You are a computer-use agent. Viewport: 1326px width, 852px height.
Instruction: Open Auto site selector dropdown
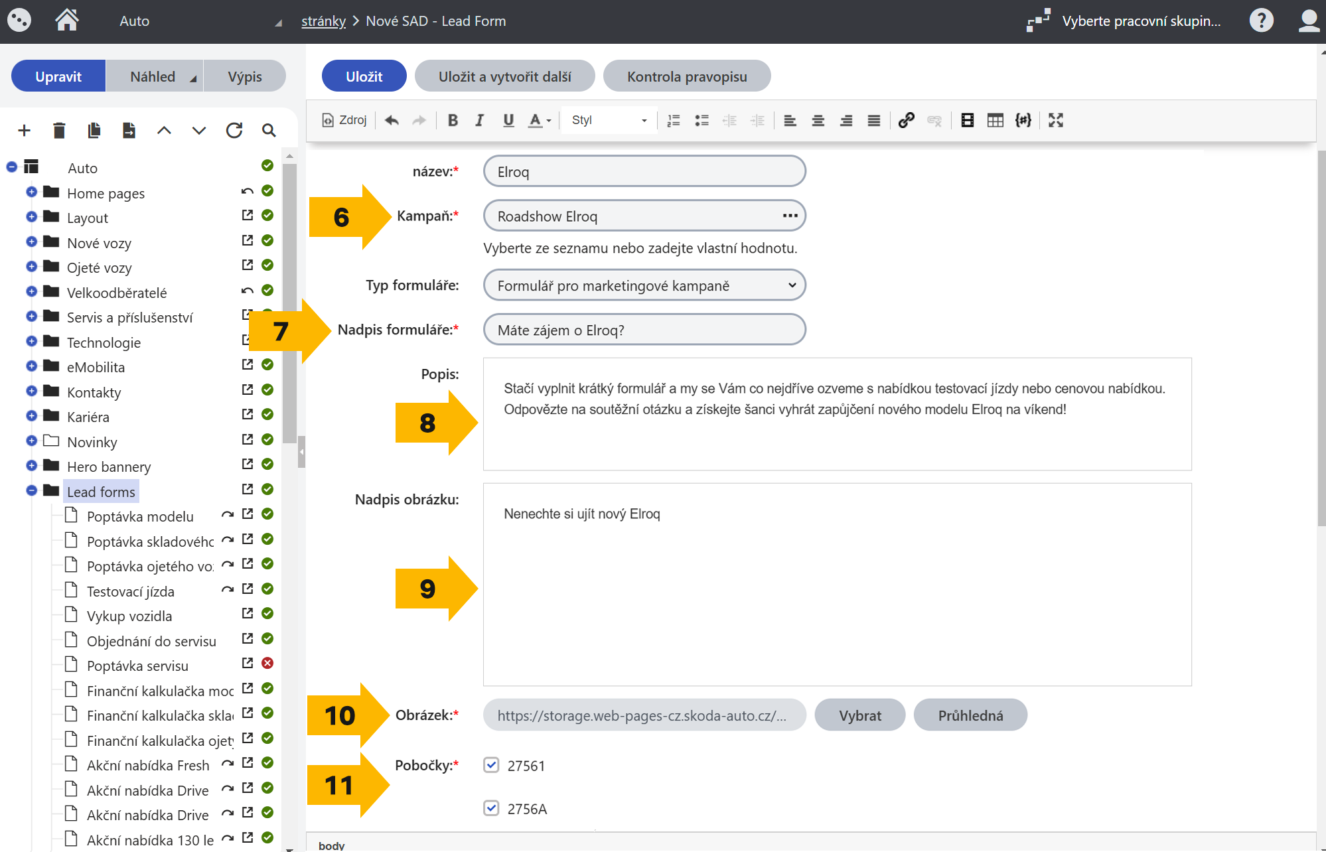200,21
